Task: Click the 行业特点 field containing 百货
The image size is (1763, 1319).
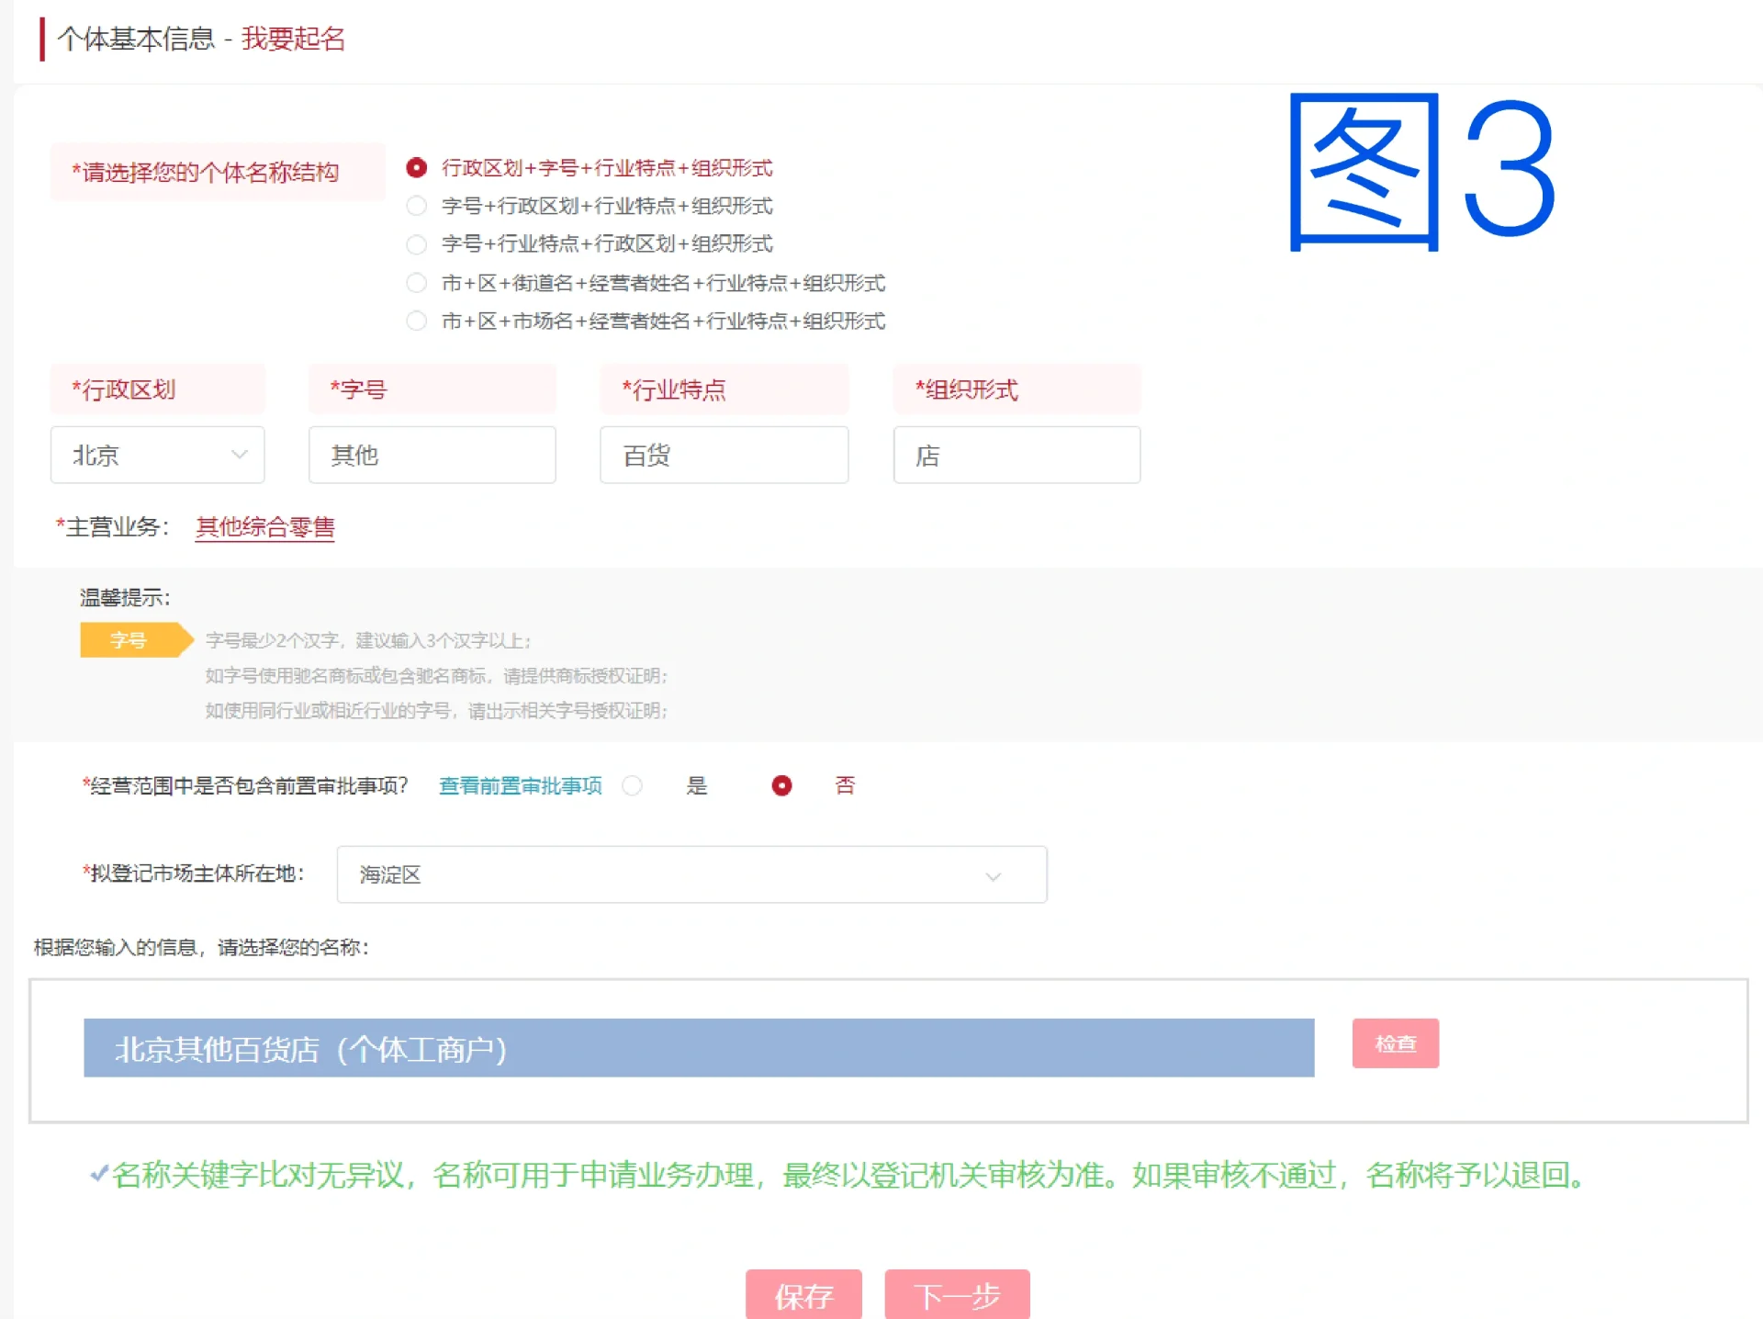Action: tap(724, 455)
